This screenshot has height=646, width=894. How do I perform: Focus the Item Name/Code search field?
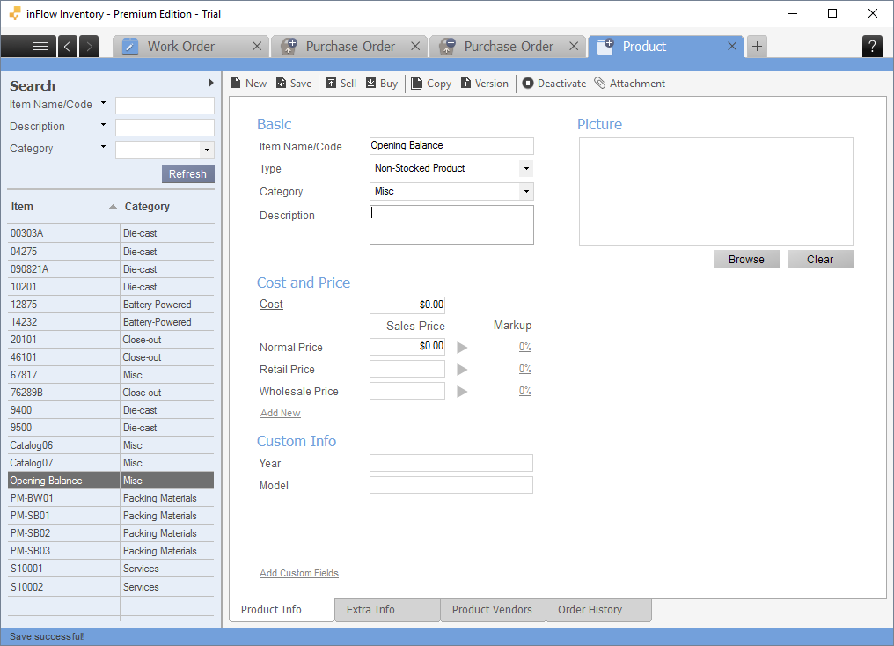point(165,105)
